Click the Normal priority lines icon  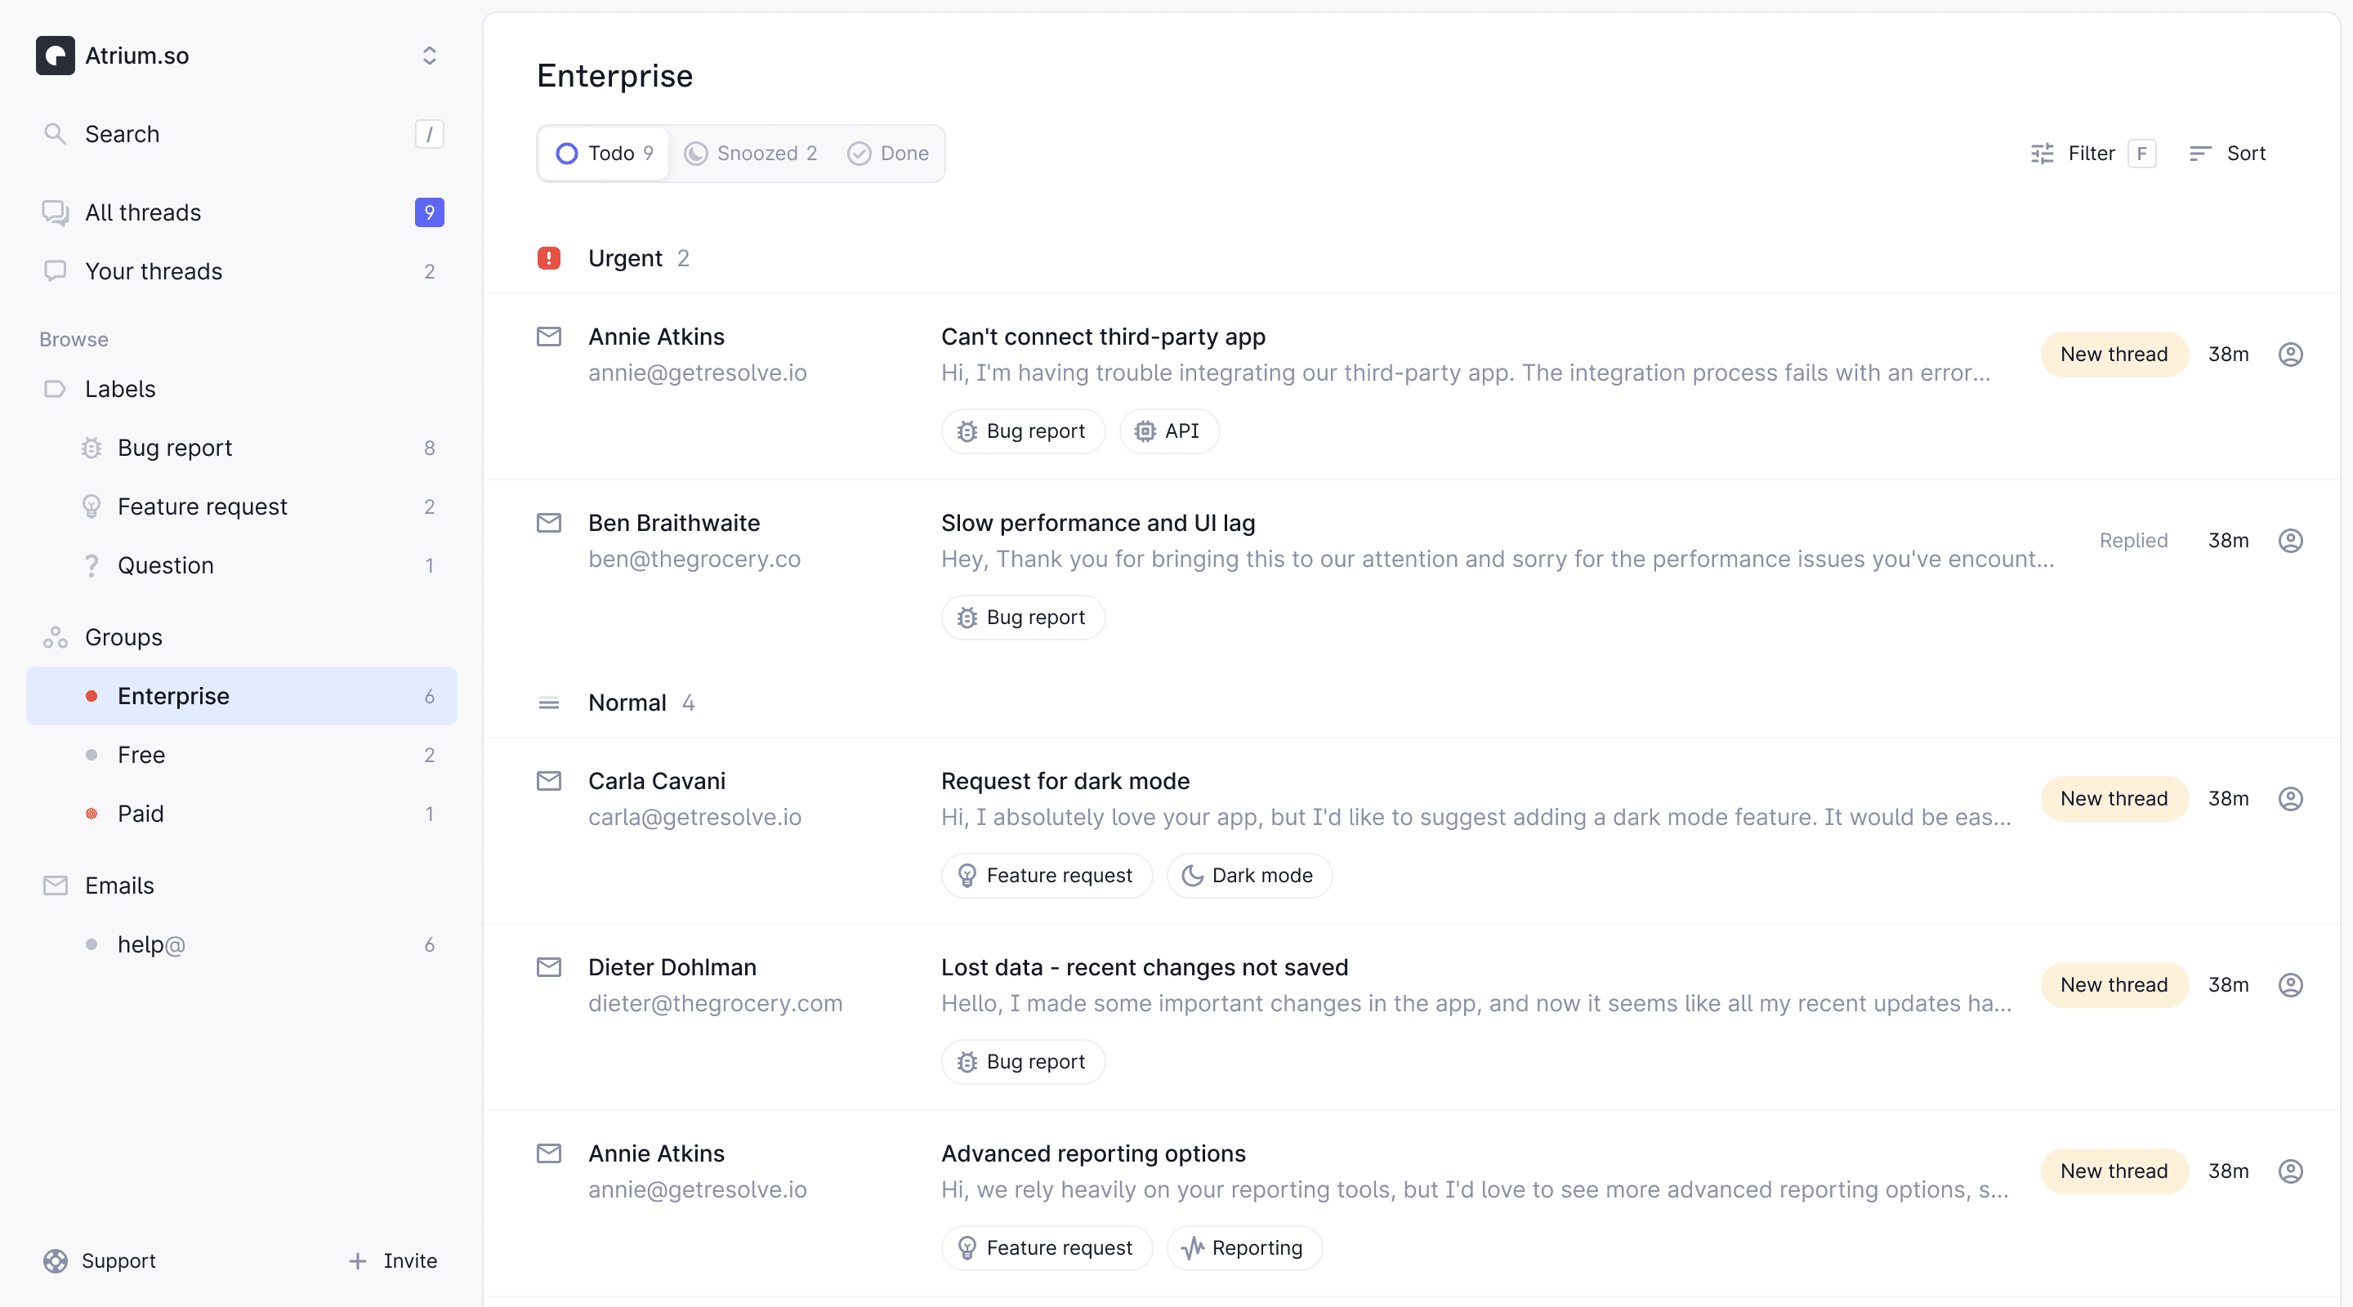(x=548, y=703)
